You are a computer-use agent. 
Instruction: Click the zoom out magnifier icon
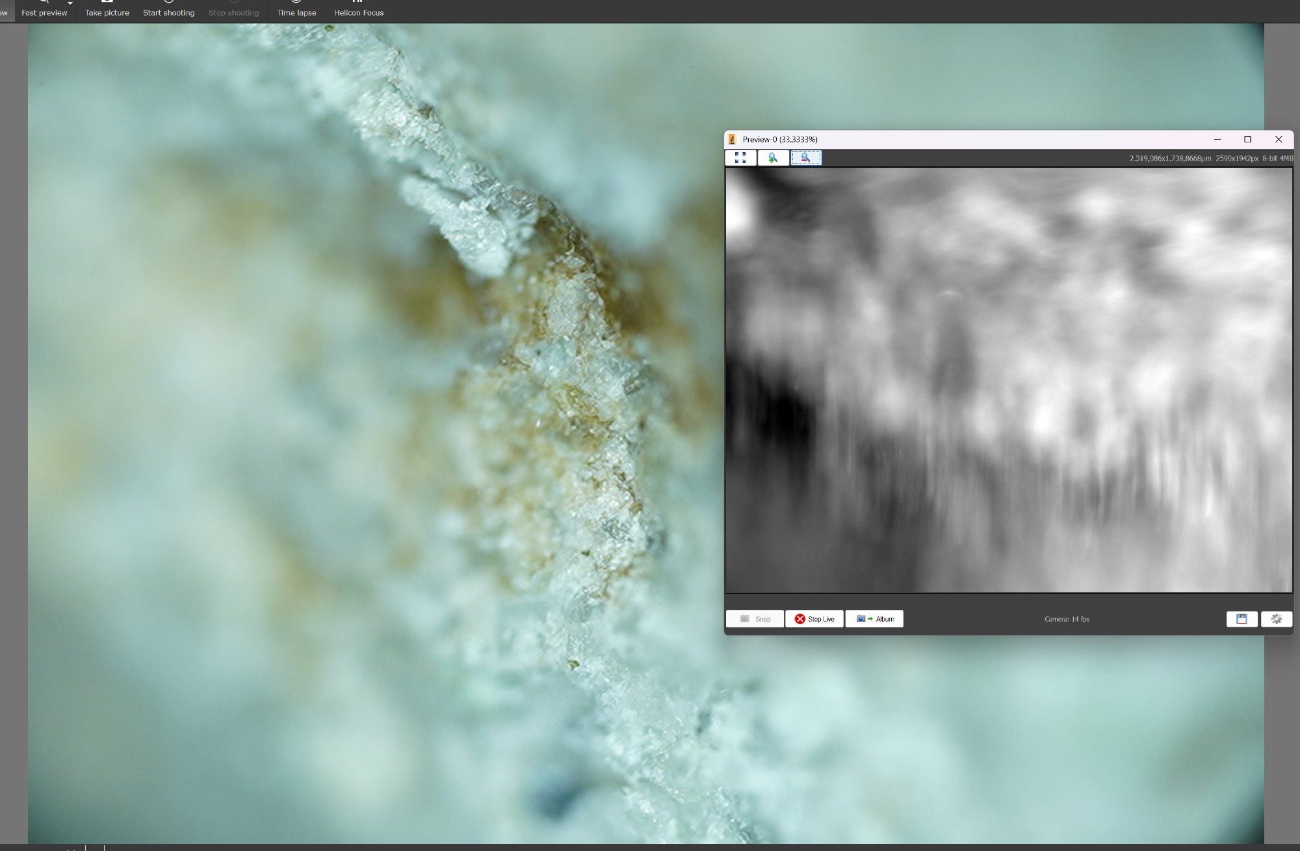[806, 158]
